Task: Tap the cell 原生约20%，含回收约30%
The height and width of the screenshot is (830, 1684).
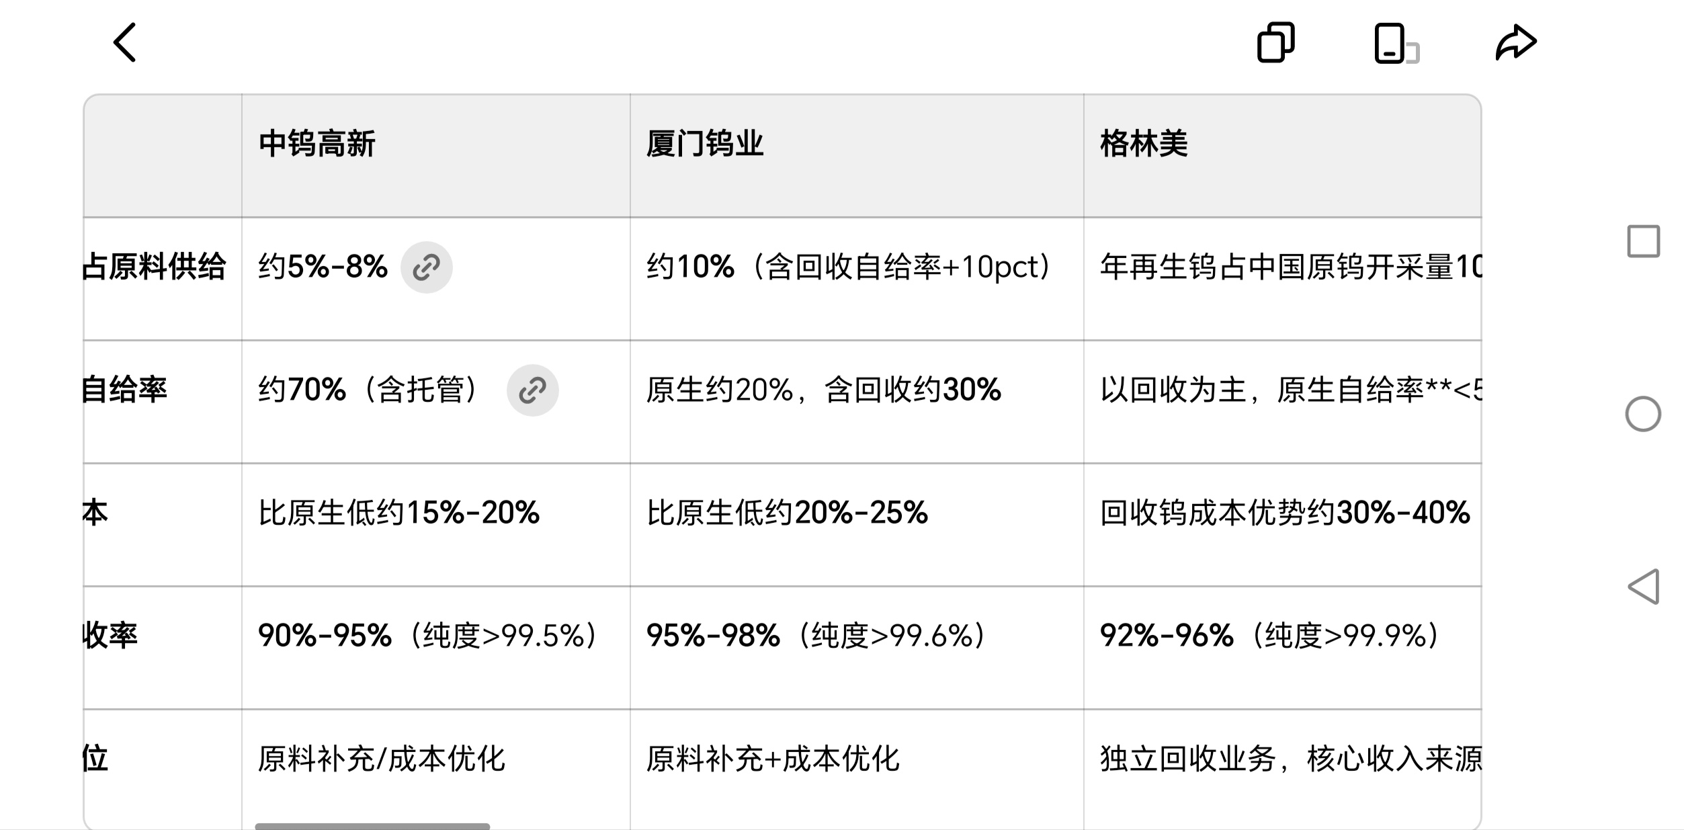Action: point(824,390)
